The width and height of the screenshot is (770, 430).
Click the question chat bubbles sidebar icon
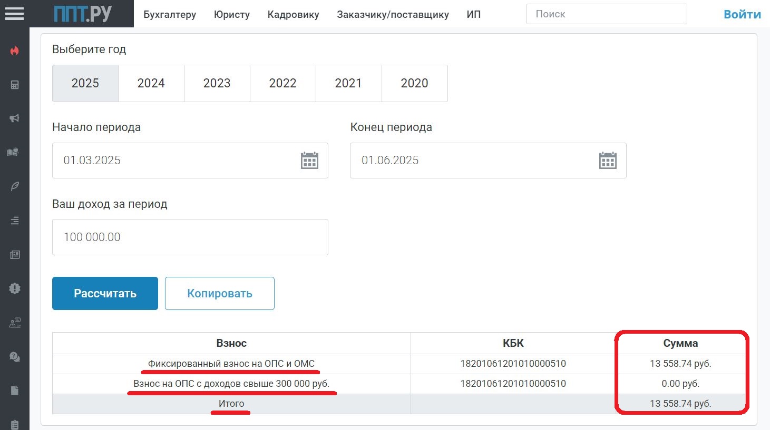tap(15, 357)
